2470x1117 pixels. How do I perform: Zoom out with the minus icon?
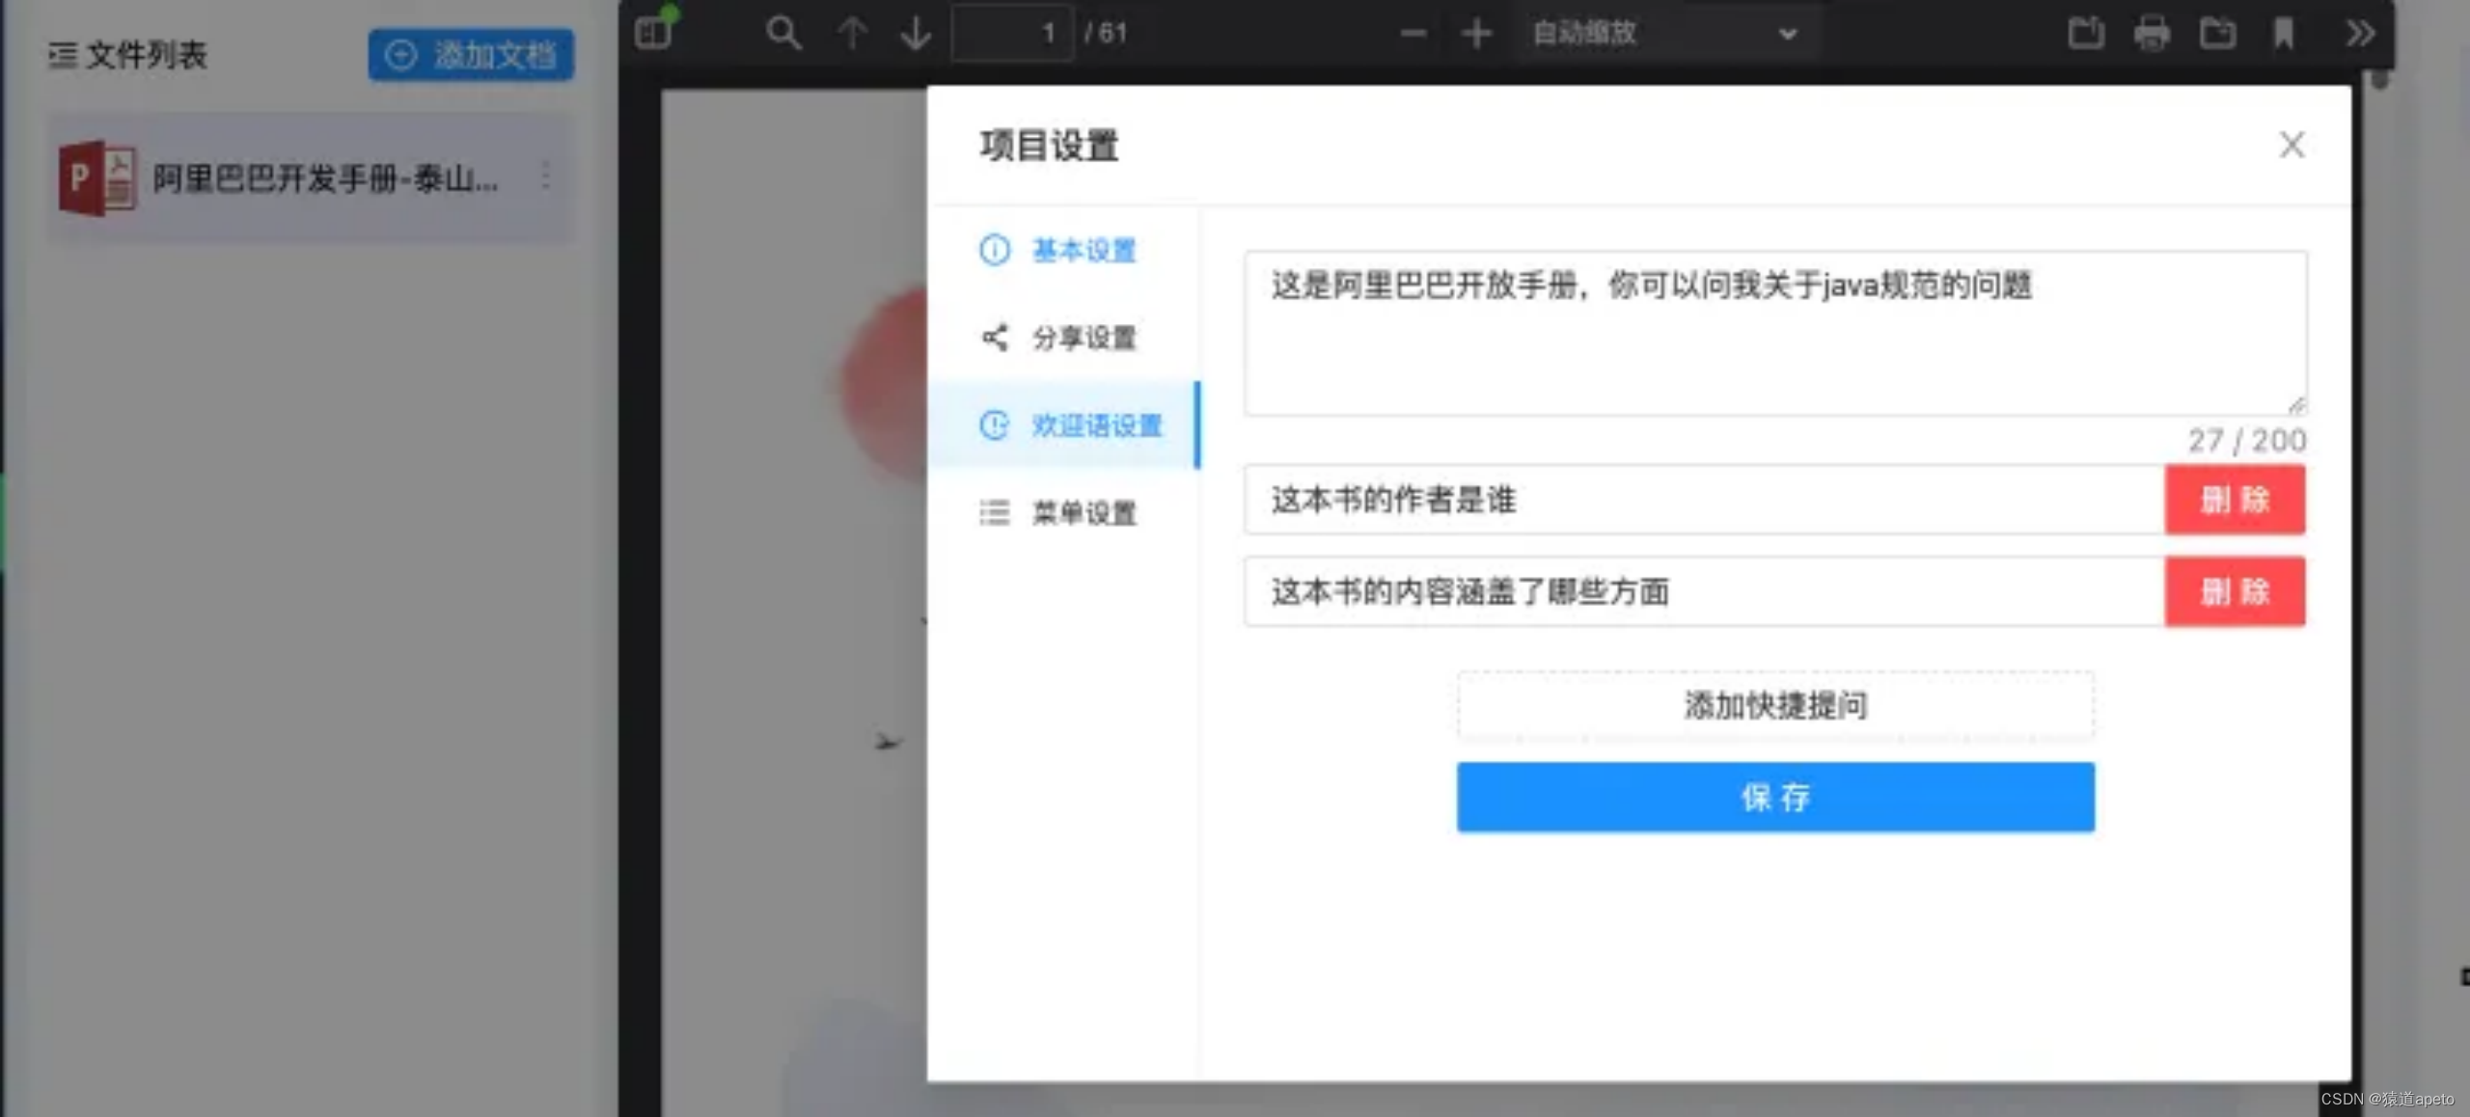[x=1413, y=33]
